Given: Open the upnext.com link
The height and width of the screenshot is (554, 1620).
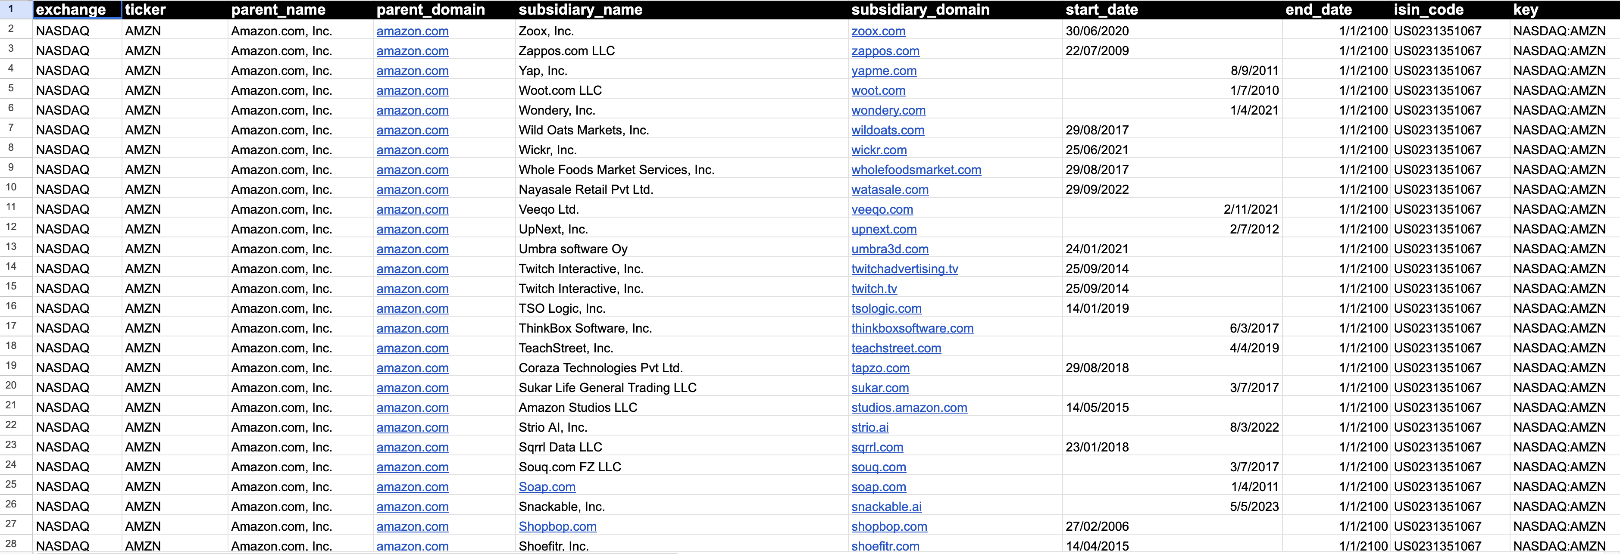Looking at the screenshot, I should [884, 229].
